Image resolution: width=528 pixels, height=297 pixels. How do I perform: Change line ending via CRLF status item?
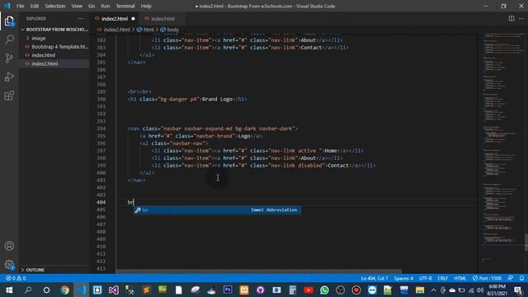[x=442, y=278]
